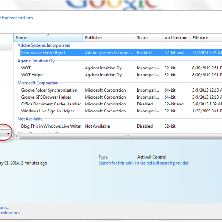Sort by the Publisher column header
This screenshot has width=222, height=222.
click(x=109, y=37)
